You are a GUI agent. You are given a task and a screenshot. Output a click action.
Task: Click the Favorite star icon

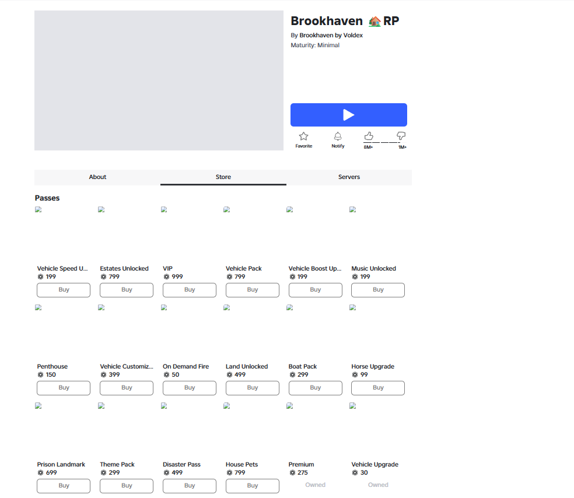tap(303, 136)
